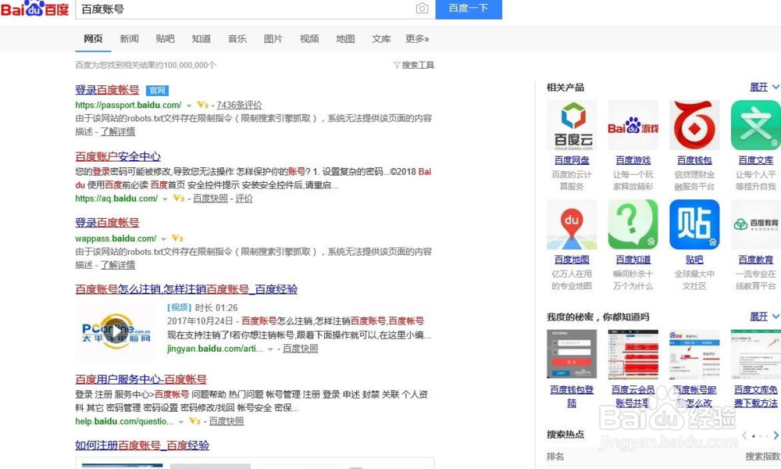Open 评价 link for aq.baidu.com result
Image resolution: width=781 pixels, height=469 pixels.
[244, 199]
